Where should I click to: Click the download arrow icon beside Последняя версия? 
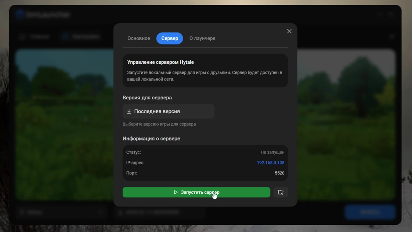(x=129, y=111)
